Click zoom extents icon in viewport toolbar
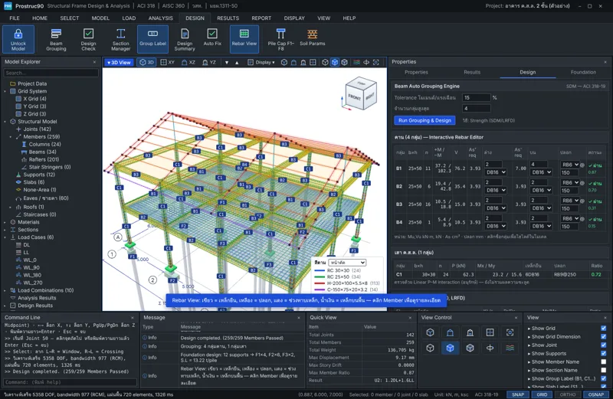The width and height of the screenshot is (613, 399). point(376,63)
